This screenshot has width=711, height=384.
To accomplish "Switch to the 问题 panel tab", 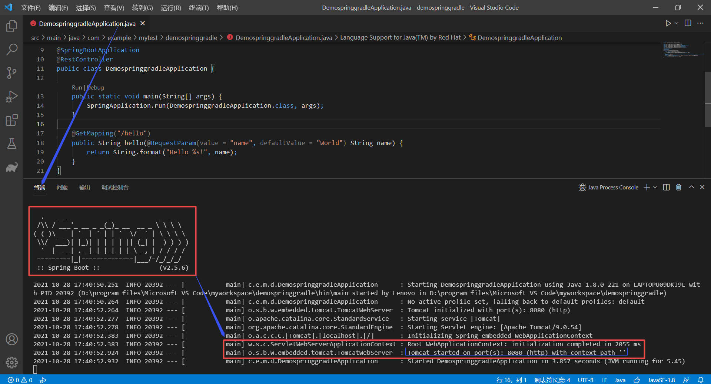I will pyautogui.click(x=62, y=188).
